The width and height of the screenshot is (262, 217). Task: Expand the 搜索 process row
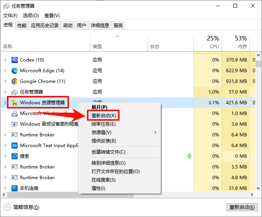point(5,156)
